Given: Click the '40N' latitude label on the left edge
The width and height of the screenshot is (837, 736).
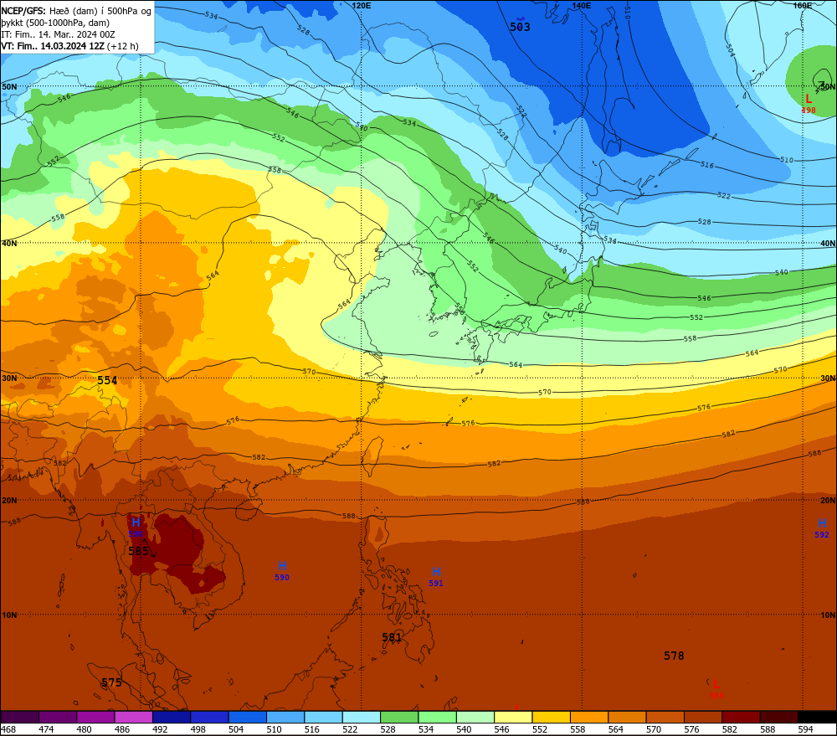Looking at the screenshot, I should pyautogui.click(x=9, y=243).
